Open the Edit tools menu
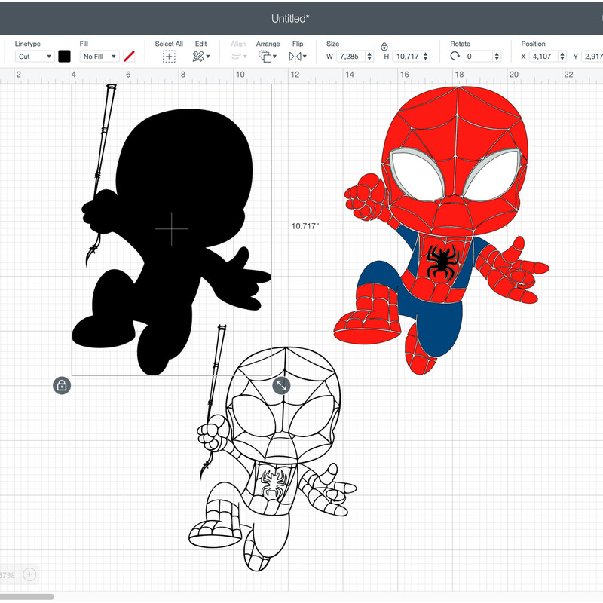This screenshot has height=603, width=603. pos(200,57)
